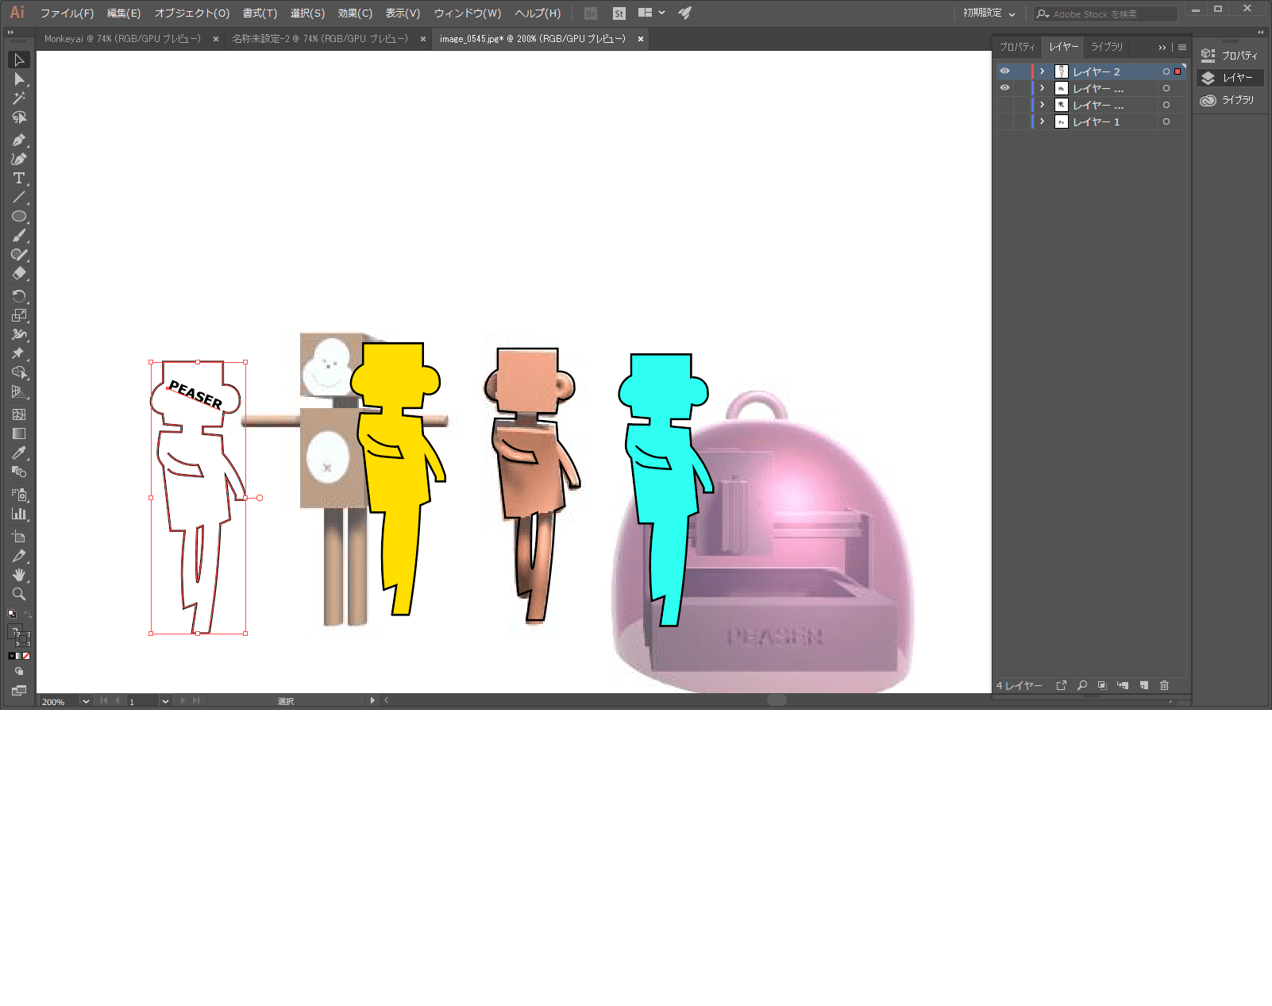Viewport: 1272px width, 1006px height.
Task: Select the Hand tool
Action: click(19, 575)
